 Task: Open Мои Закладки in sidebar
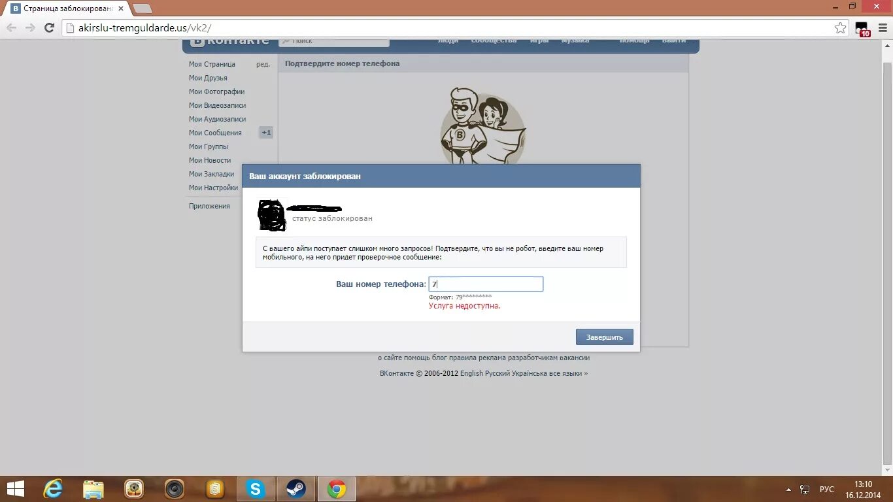211,174
